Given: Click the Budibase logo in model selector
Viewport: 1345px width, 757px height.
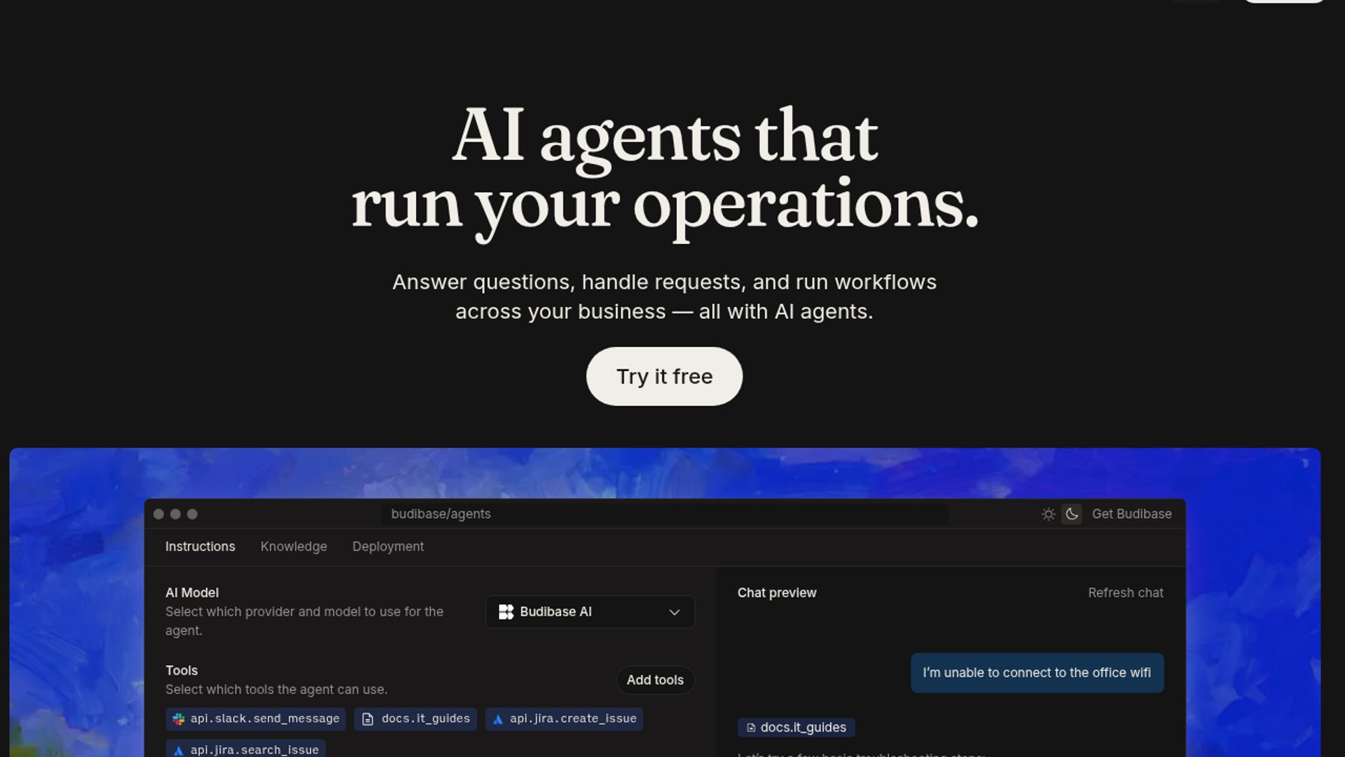Looking at the screenshot, I should (506, 612).
